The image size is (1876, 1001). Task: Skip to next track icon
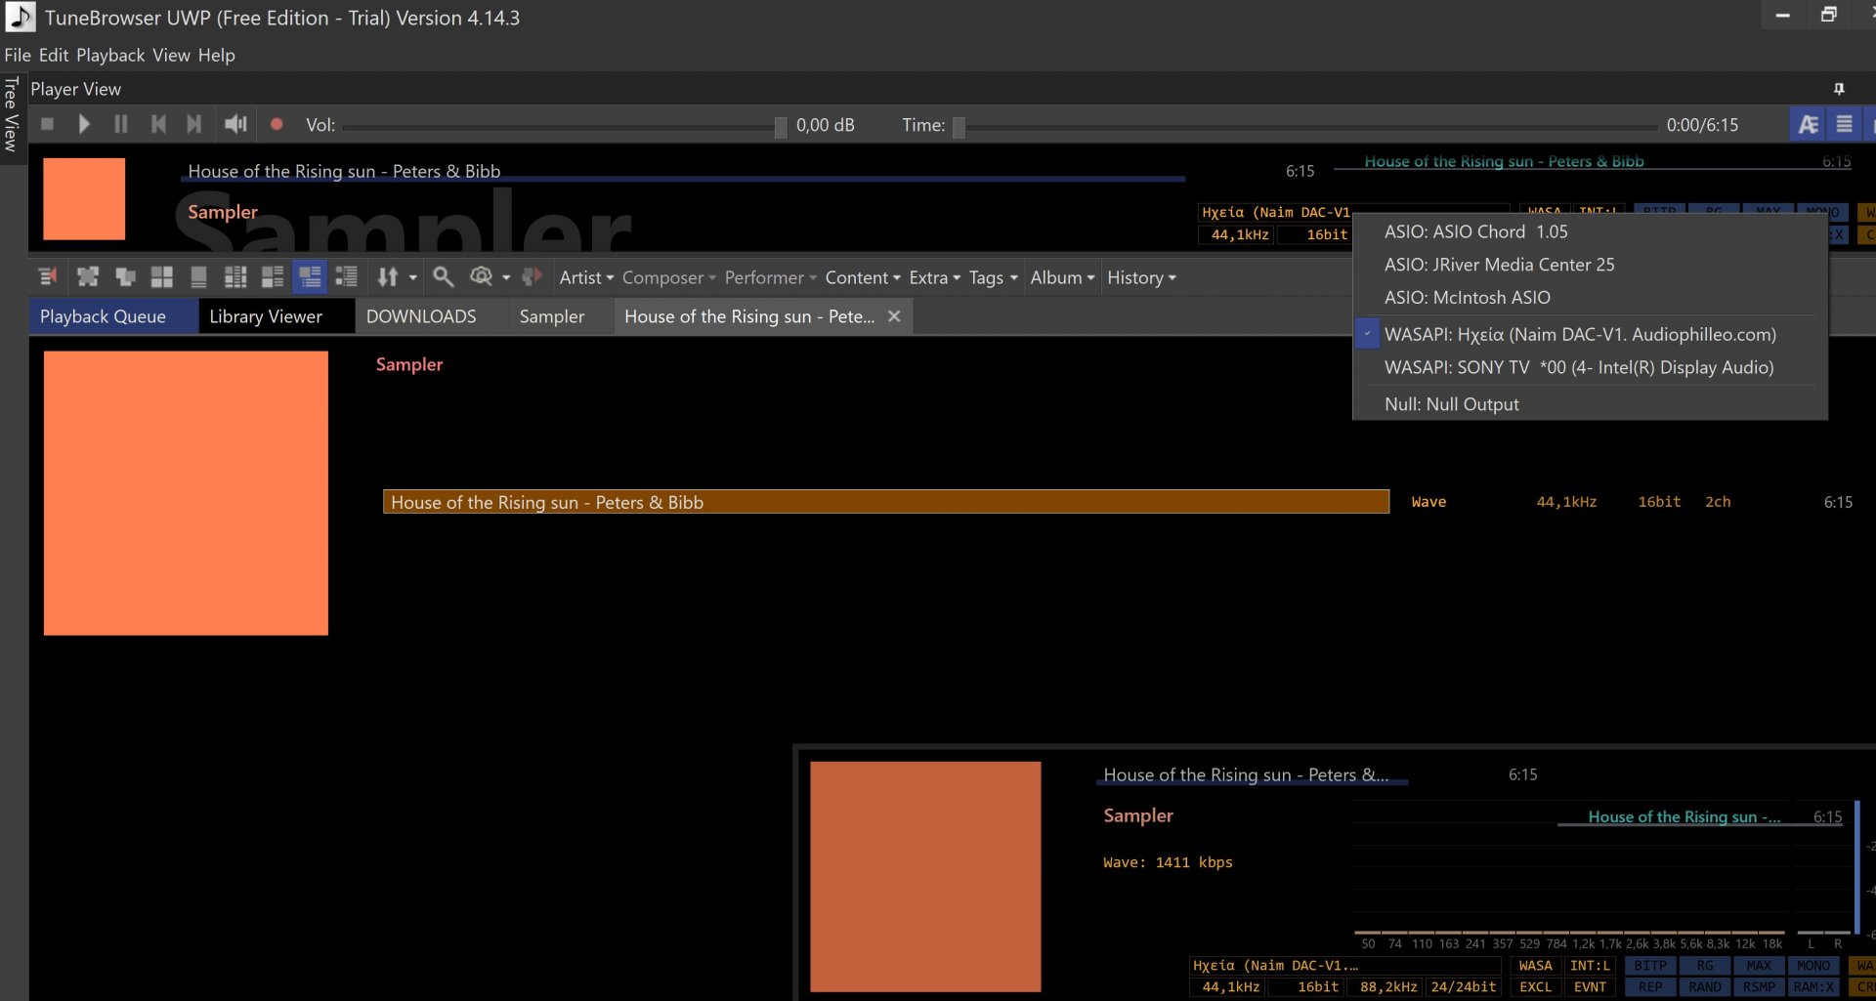[x=194, y=124]
